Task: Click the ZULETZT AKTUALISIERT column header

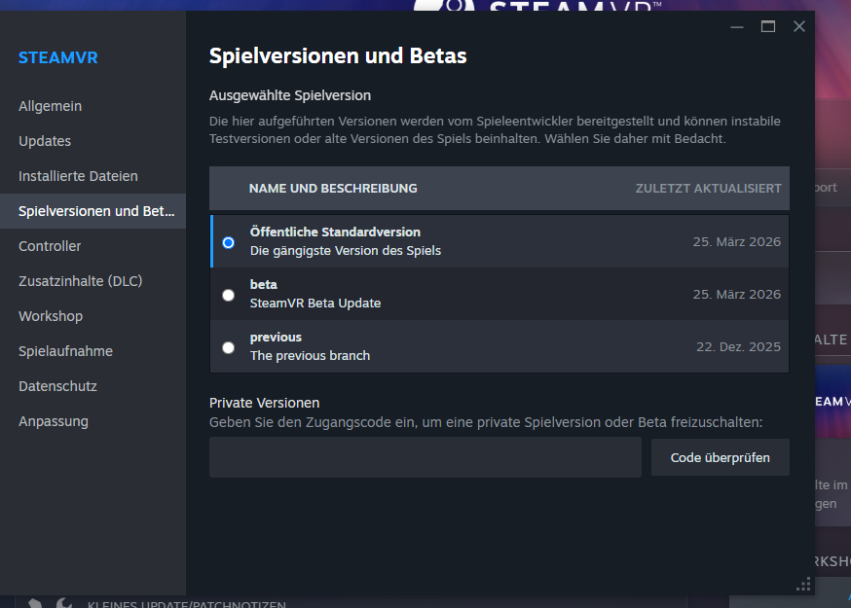Action: (708, 188)
